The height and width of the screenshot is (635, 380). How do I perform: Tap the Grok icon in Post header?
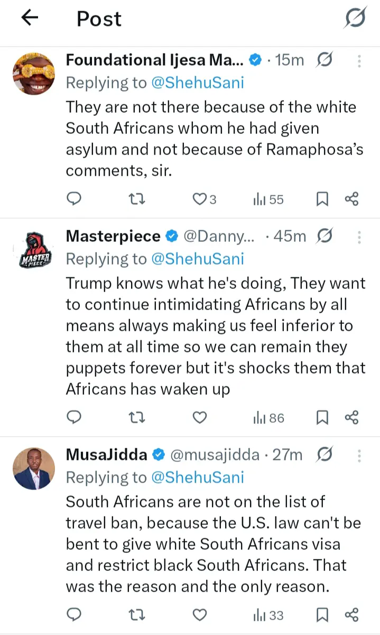pyautogui.click(x=355, y=19)
